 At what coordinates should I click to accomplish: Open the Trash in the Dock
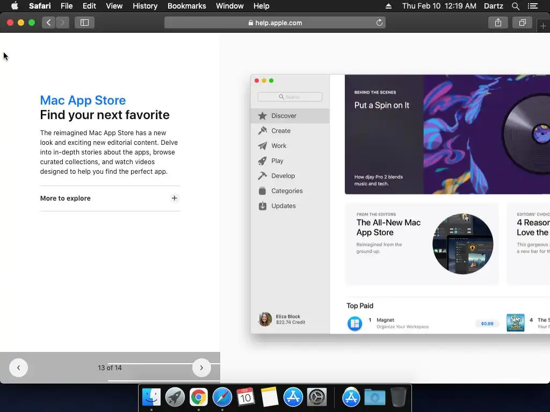398,398
